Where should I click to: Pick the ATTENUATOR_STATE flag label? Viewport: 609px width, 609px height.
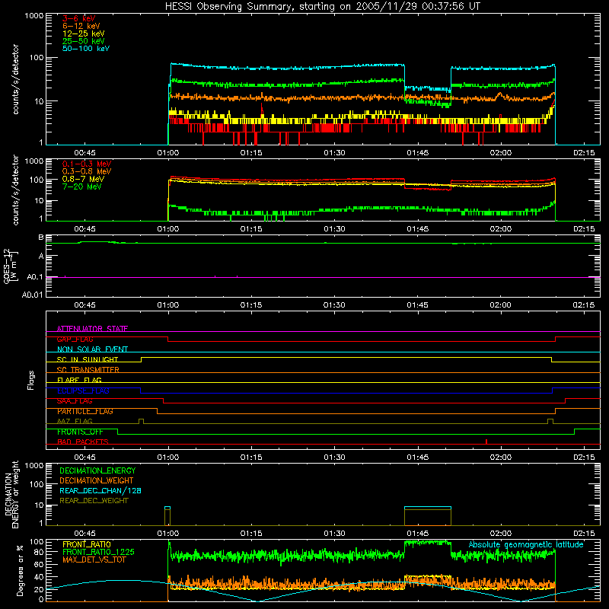coord(92,329)
